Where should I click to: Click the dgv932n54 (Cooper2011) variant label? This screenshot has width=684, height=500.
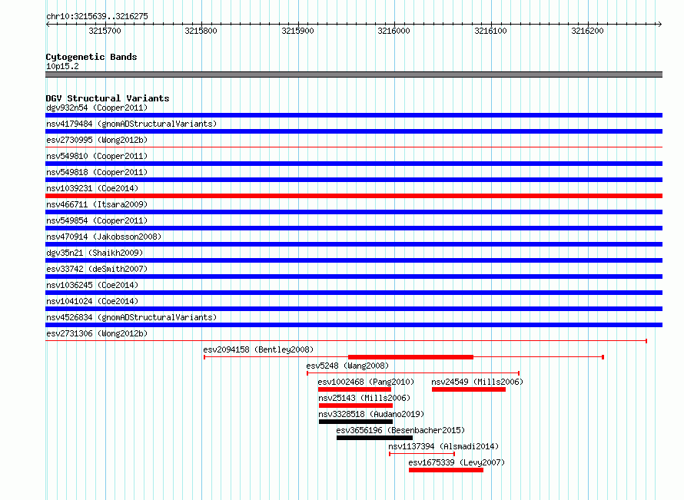(x=97, y=108)
